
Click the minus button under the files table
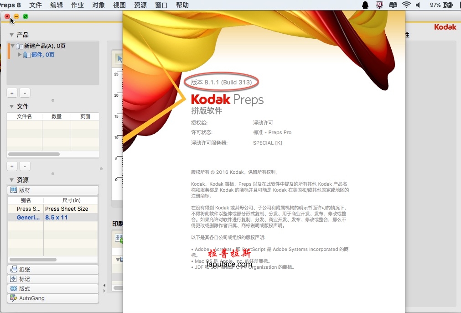tap(25, 167)
